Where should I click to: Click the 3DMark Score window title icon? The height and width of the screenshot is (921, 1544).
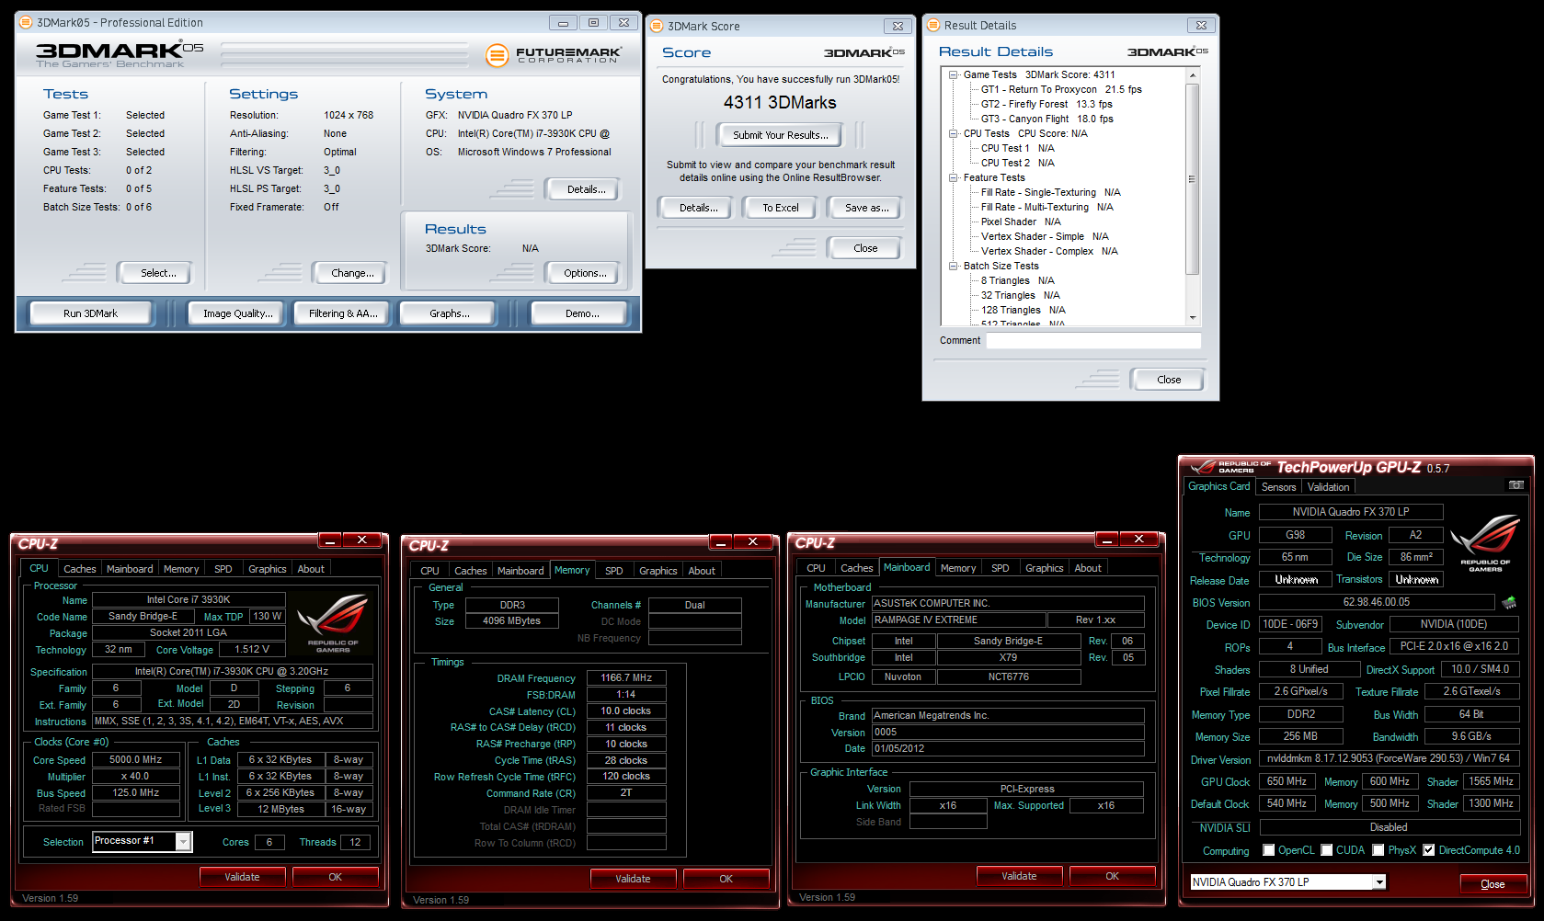coord(657,26)
